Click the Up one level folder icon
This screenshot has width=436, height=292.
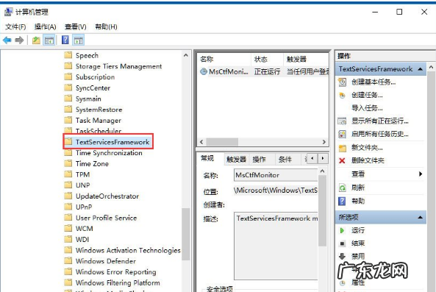click(x=36, y=40)
